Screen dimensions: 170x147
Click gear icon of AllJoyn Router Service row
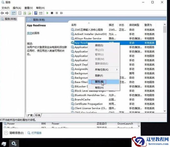tap(72, 38)
